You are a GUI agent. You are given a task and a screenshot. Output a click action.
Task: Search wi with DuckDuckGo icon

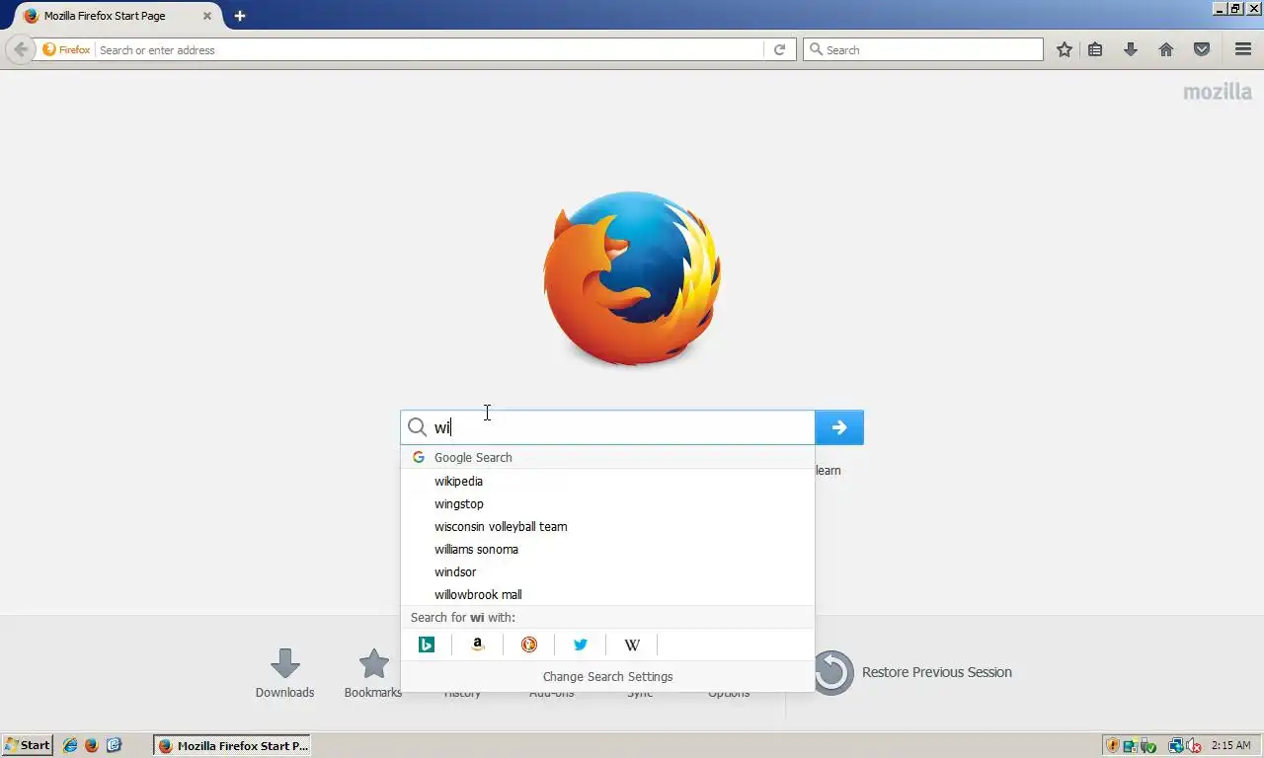coord(529,644)
